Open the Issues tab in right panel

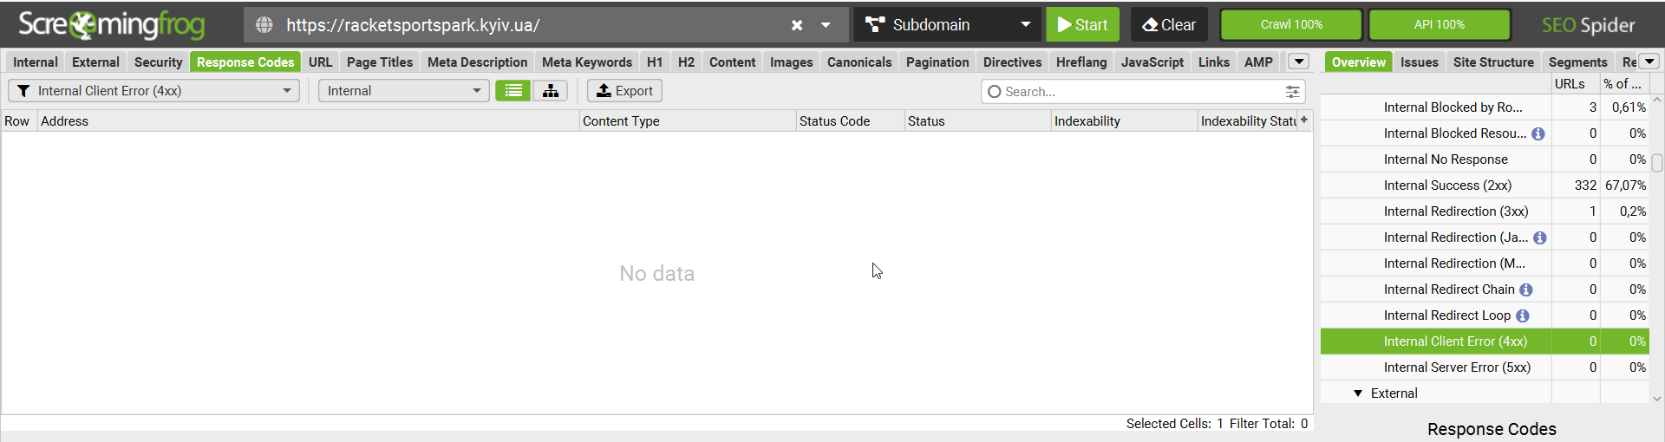tap(1420, 62)
